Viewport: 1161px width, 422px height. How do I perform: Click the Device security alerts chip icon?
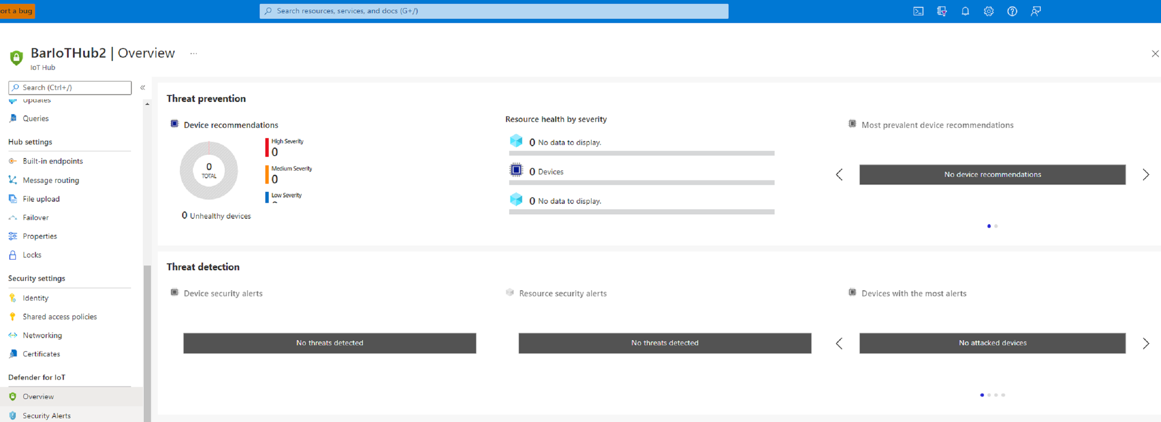coord(174,292)
